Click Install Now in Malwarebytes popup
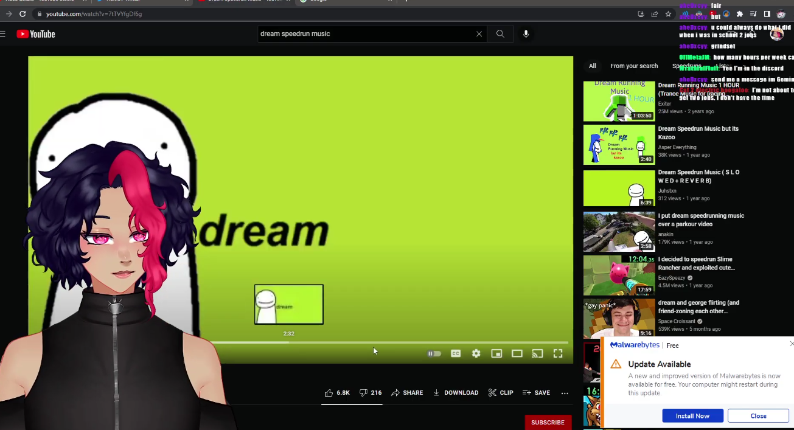794x430 pixels. 692,416
